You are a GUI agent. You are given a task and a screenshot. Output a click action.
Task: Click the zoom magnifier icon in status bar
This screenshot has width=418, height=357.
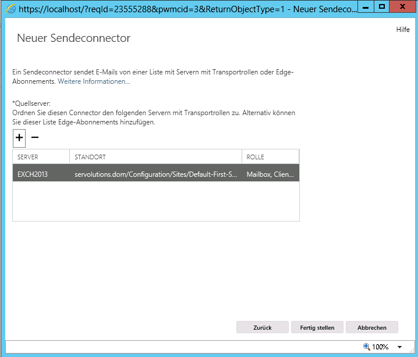(x=367, y=347)
